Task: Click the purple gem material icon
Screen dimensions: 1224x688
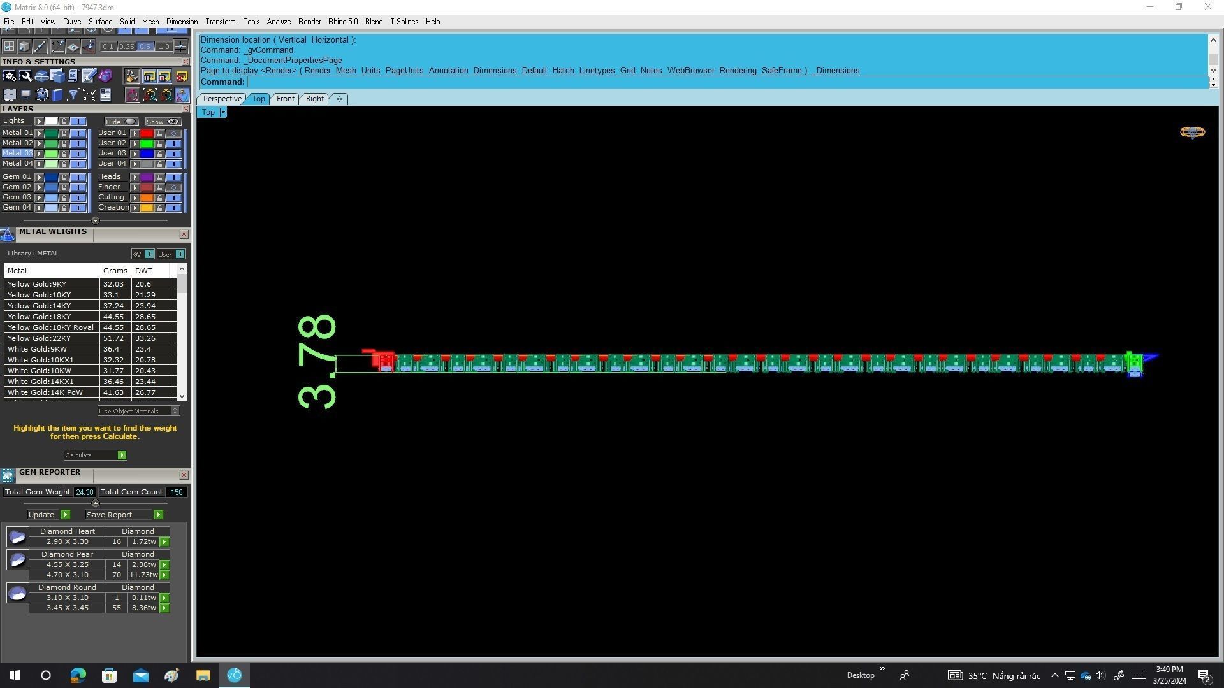Action: (105, 76)
